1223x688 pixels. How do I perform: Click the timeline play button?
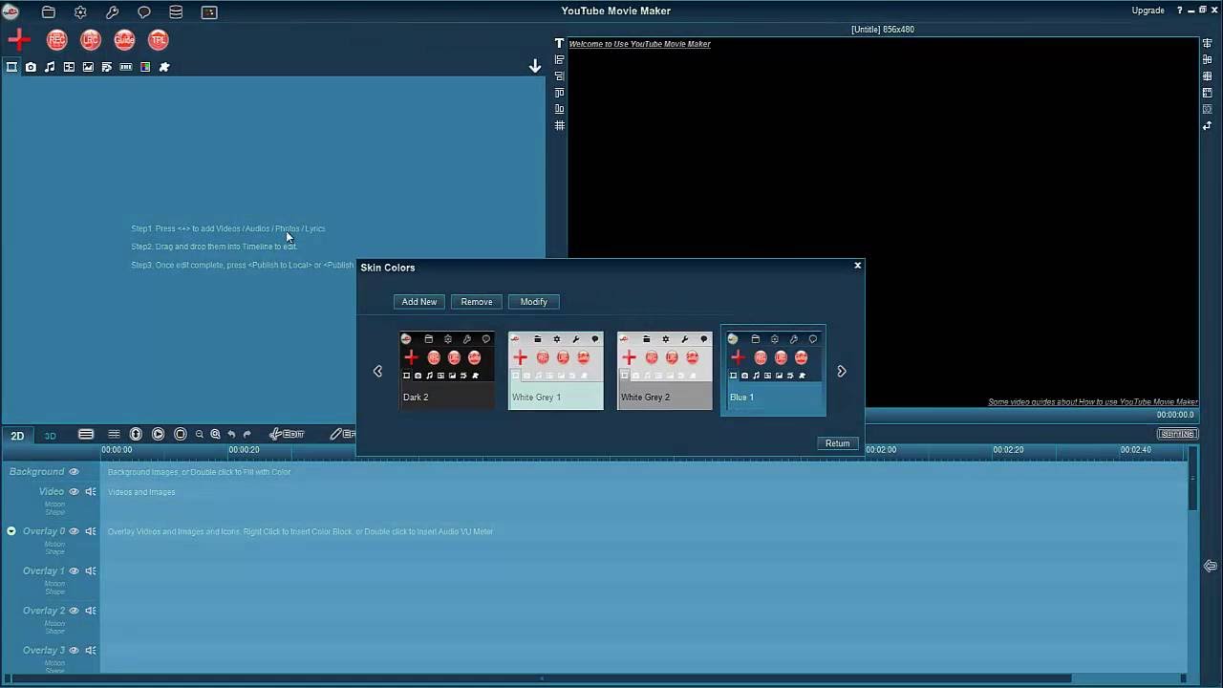pos(158,434)
